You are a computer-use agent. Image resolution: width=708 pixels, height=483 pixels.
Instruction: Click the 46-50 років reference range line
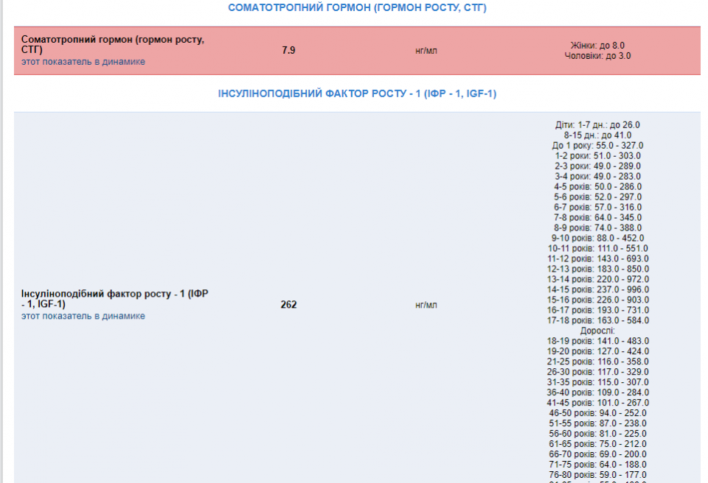597,413
